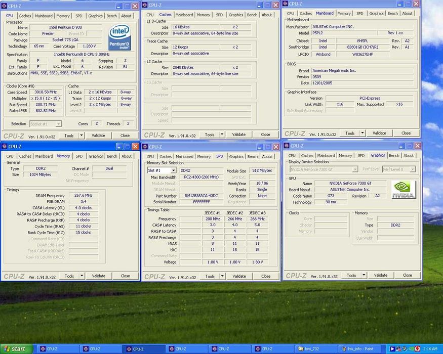This screenshot has width=443, height=354.
Task: Switch to the second CPU-Z taskbar button
Action: coord(101,349)
